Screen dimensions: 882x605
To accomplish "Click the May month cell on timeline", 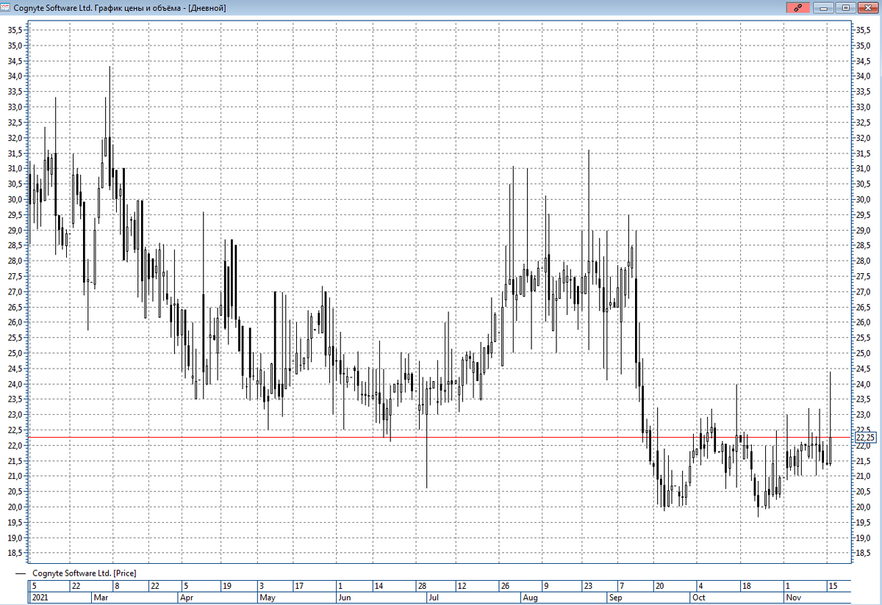I will (297, 598).
